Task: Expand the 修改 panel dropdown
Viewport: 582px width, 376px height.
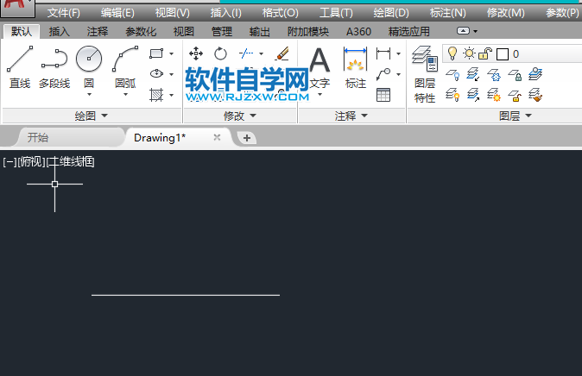Action: click(240, 116)
